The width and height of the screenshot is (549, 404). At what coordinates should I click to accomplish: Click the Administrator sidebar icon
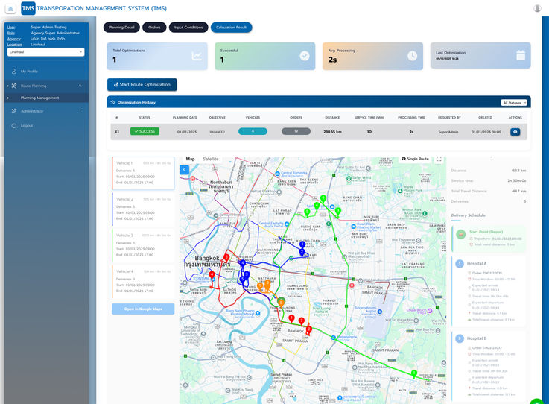[14, 111]
